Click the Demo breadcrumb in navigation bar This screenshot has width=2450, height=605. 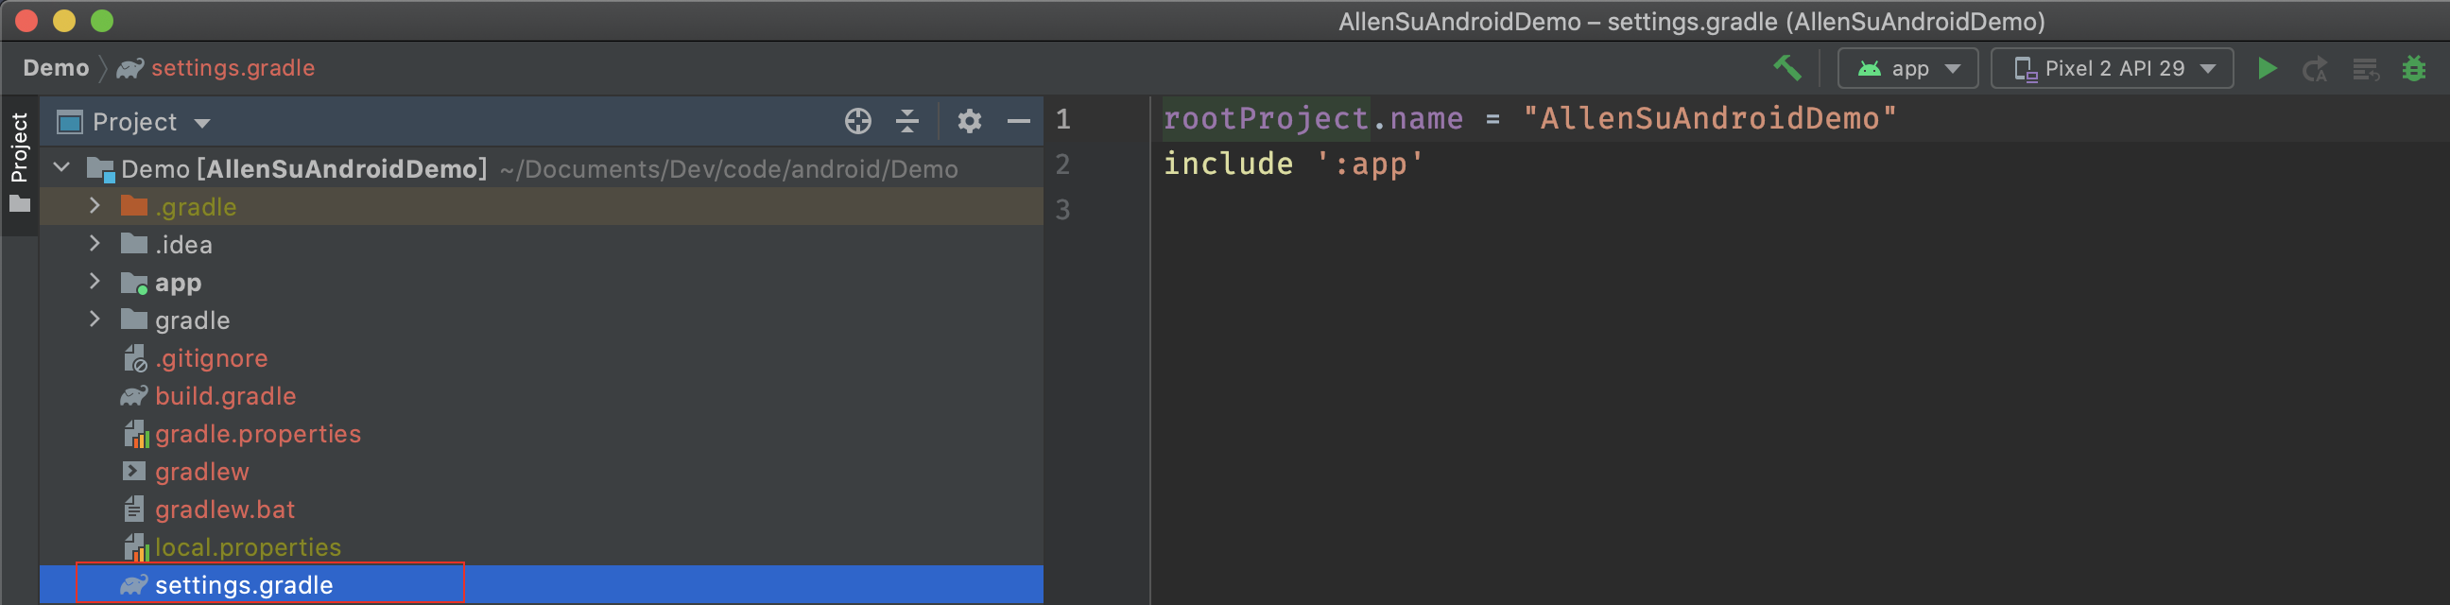tap(56, 68)
